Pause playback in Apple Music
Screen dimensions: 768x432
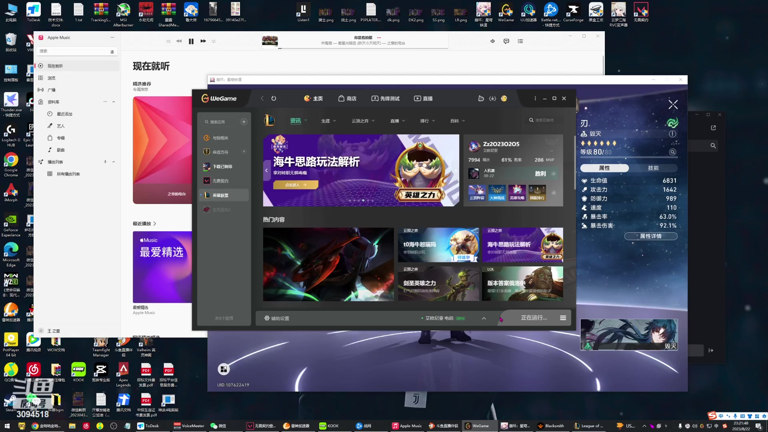[191, 41]
